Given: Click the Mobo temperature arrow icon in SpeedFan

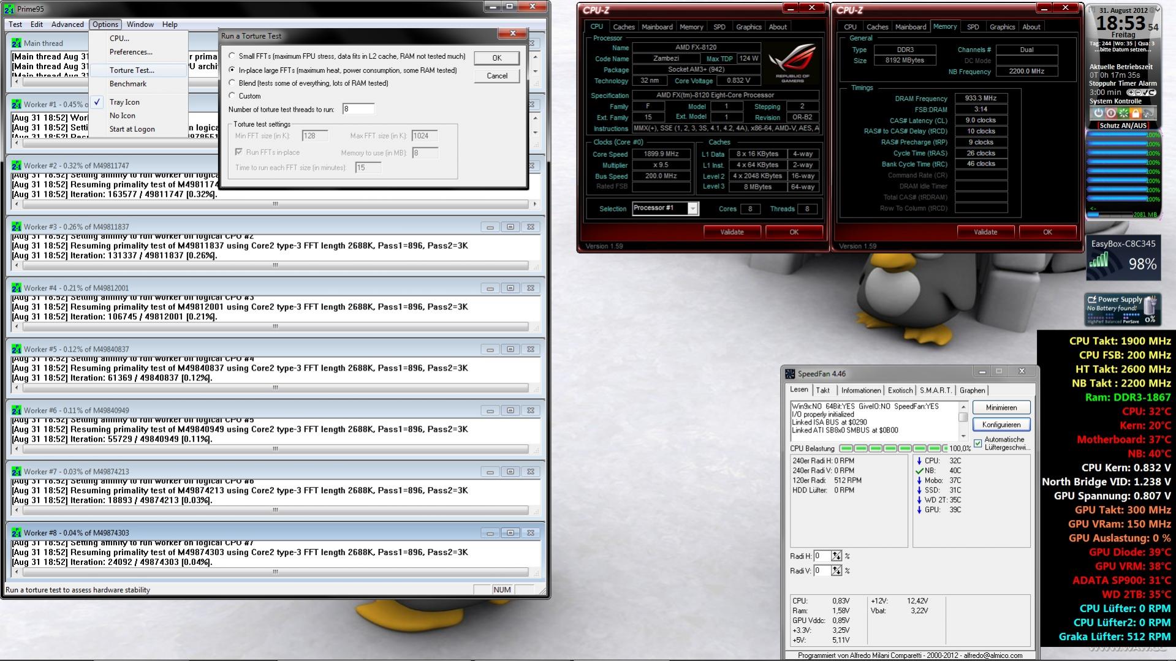Looking at the screenshot, I should coord(919,480).
